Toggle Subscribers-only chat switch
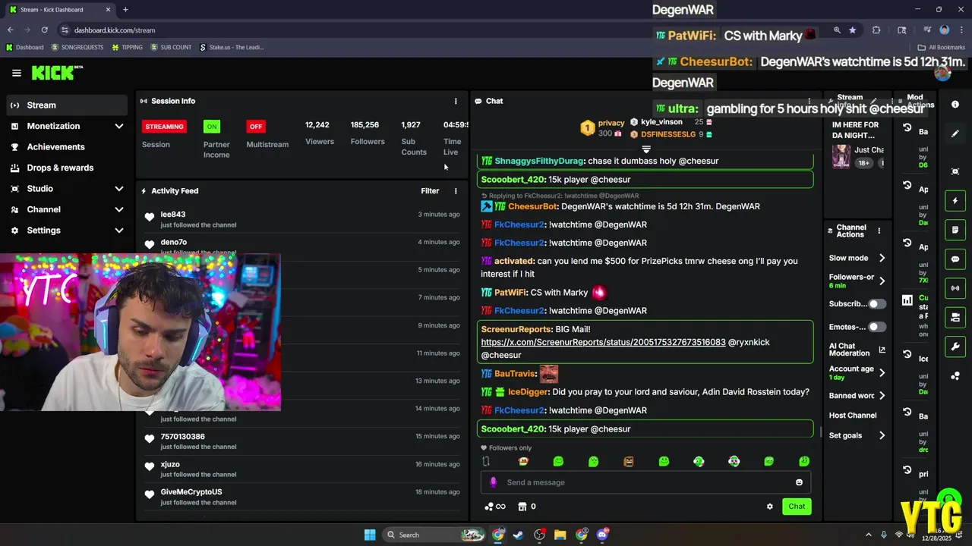The height and width of the screenshot is (546, 972). point(876,304)
